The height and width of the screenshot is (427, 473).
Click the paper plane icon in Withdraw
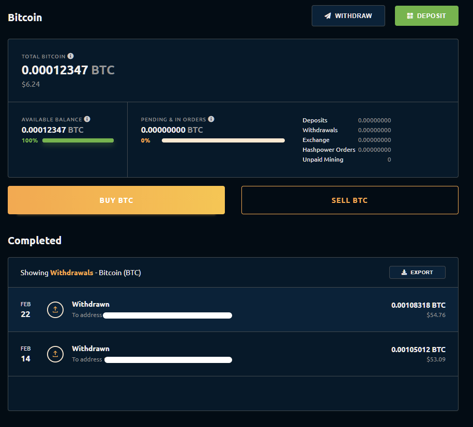point(328,15)
